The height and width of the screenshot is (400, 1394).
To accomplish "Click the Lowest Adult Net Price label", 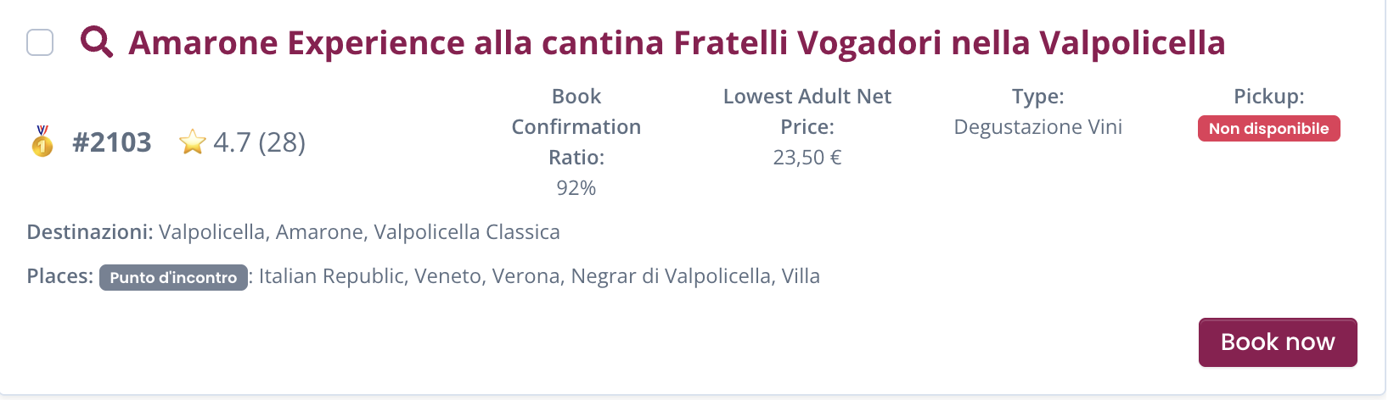I will pyautogui.click(x=807, y=111).
